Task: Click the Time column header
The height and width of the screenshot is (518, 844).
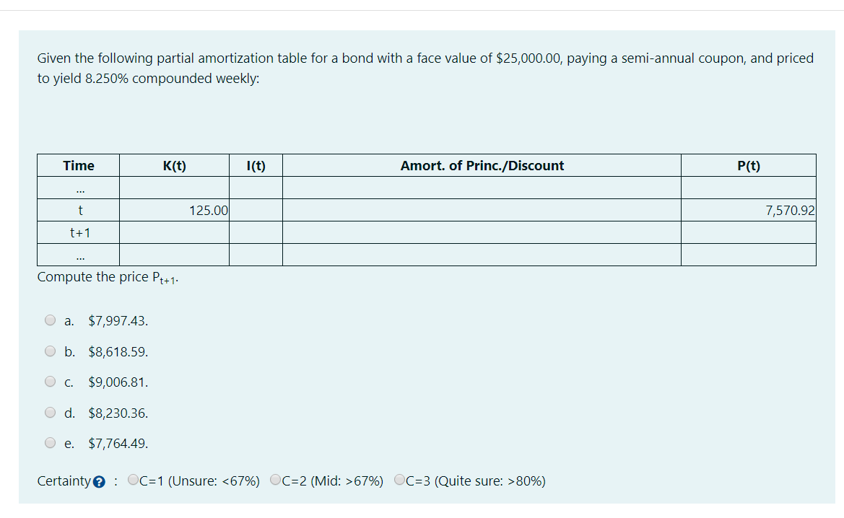Action: pos(78,165)
